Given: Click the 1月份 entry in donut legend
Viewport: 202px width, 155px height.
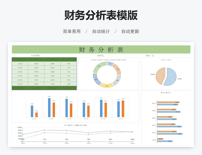Looking at the screenshot, I should pos(93,60).
